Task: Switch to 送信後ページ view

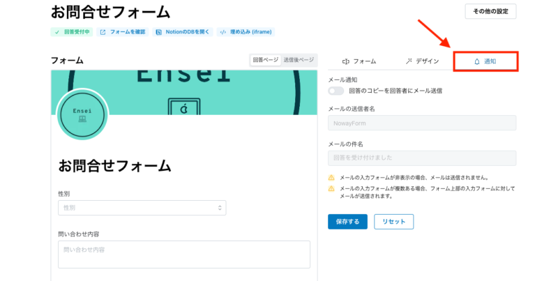Action: coord(299,60)
